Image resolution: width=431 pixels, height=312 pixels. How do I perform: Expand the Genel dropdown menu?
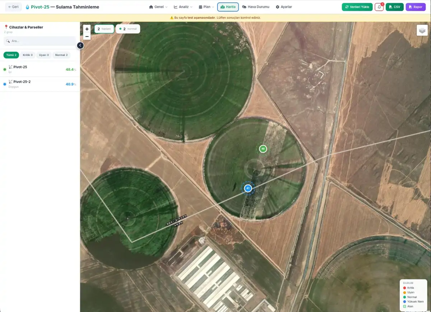[x=158, y=7]
